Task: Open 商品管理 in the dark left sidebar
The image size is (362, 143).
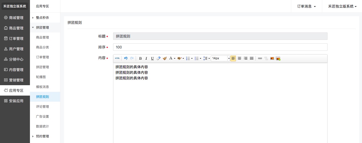Action: click(x=15, y=28)
